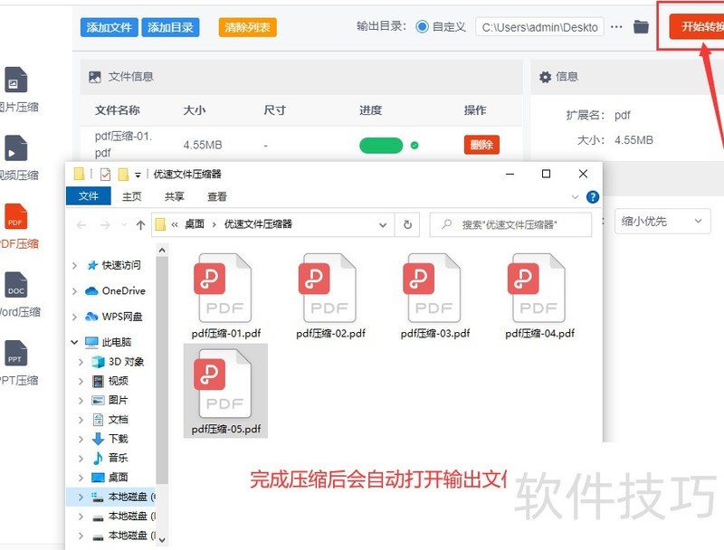This screenshot has height=550, width=724.
Task: Open the 主页 ribbon tab
Action: coord(132,196)
